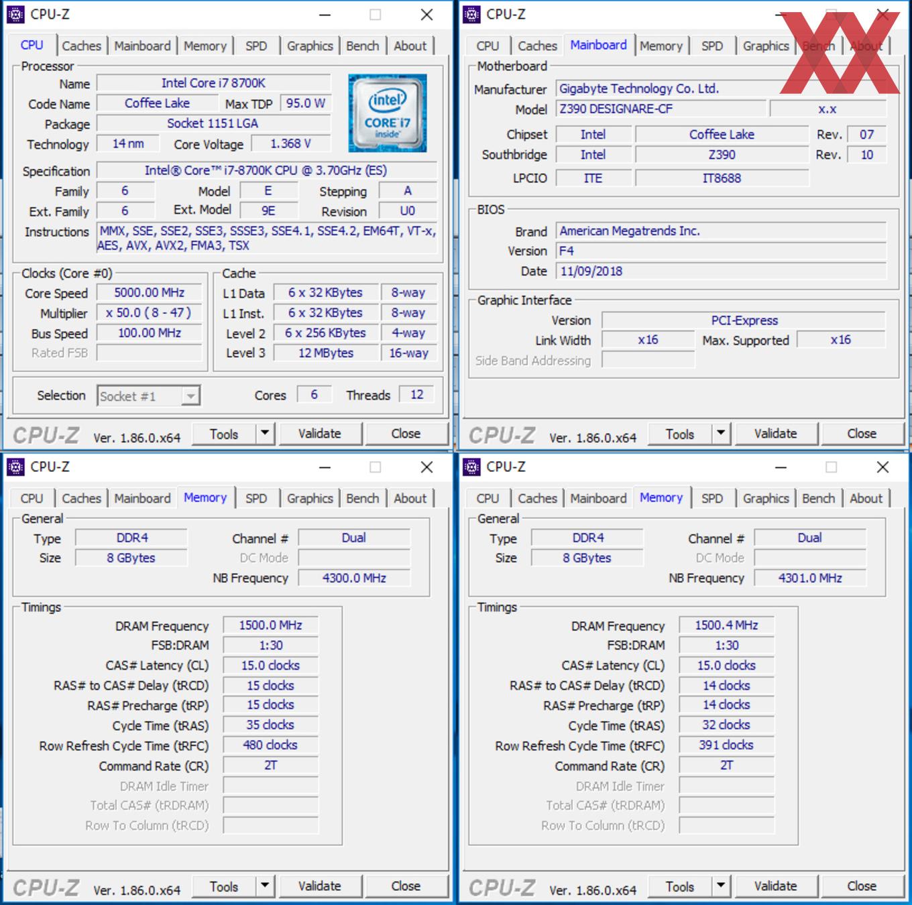The width and height of the screenshot is (912, 905).
Task: Open About tab in top-left window
Action: pyautogui.click(x=410, y=46)
